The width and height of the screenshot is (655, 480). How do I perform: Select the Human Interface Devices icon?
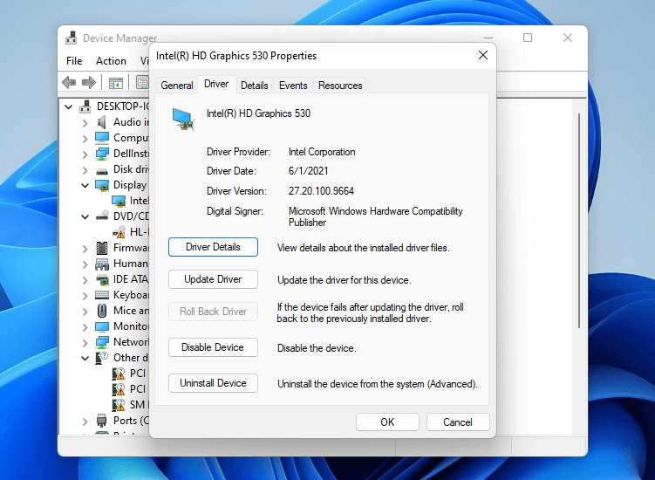(102, 264)
